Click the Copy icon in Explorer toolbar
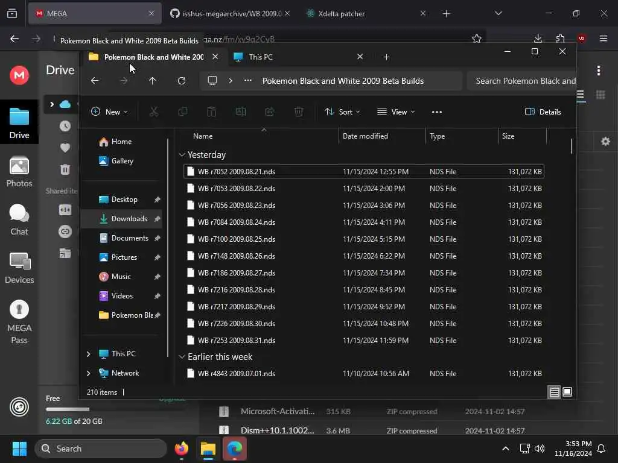The height and width of the screenshot is (463, 618). (182, 112)
